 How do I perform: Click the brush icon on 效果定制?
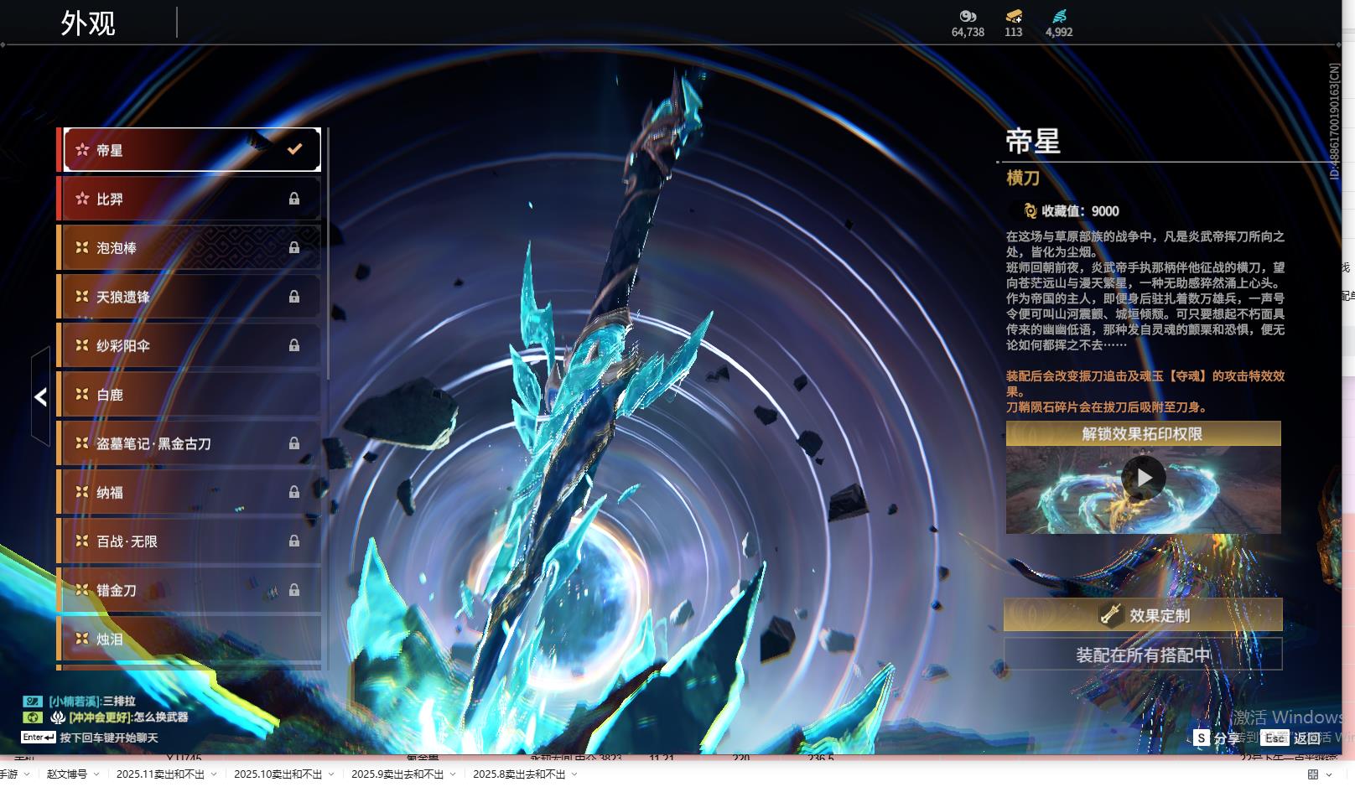coord(1111,614)
